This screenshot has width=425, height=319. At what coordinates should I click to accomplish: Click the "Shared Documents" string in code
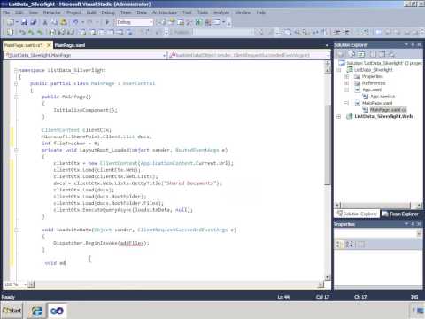(189, 183)
